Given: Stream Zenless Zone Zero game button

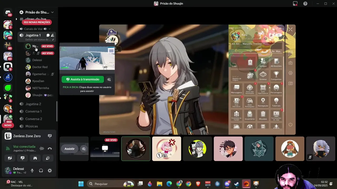Looking at the screenshot, I should click(x=50, y=136).
